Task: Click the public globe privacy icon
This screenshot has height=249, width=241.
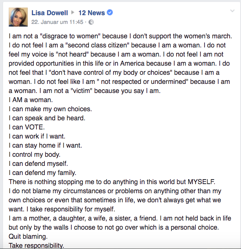Action: pyautogui.click(x=91, y=22)
